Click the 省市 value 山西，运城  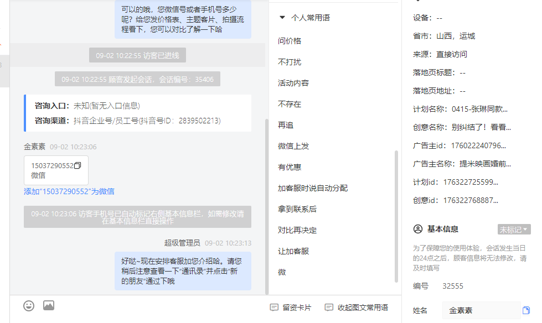point(456,37)
